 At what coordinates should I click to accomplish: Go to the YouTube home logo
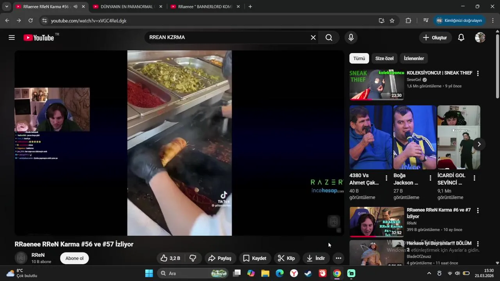(x=39, y=37)
